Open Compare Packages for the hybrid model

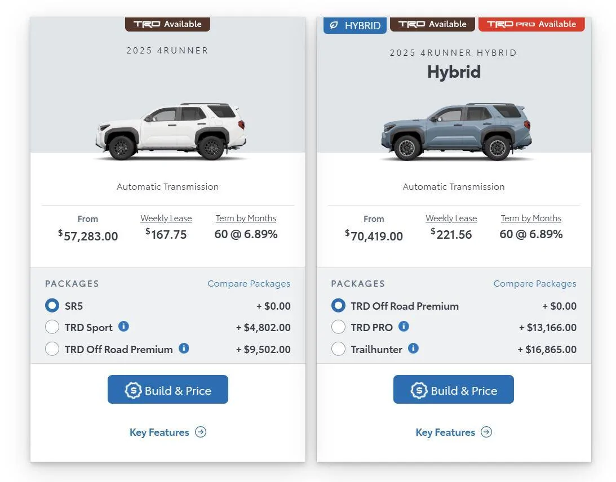(534, 283)
